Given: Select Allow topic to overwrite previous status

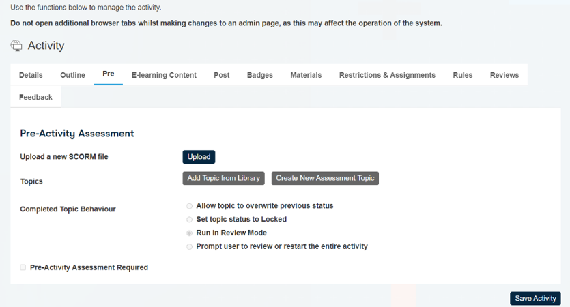Looking at the screenshot, I should [189, 206].
